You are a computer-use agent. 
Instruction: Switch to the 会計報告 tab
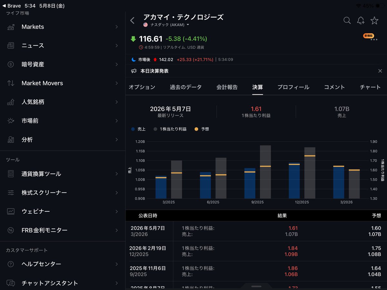(227, 87)
